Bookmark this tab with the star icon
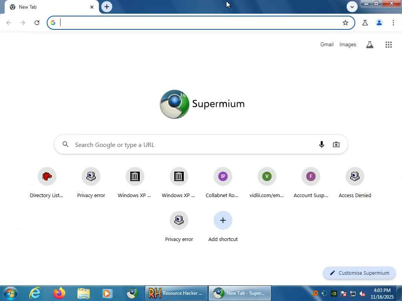This screenshot has width=402, height=301. click(x=345, y=23)
